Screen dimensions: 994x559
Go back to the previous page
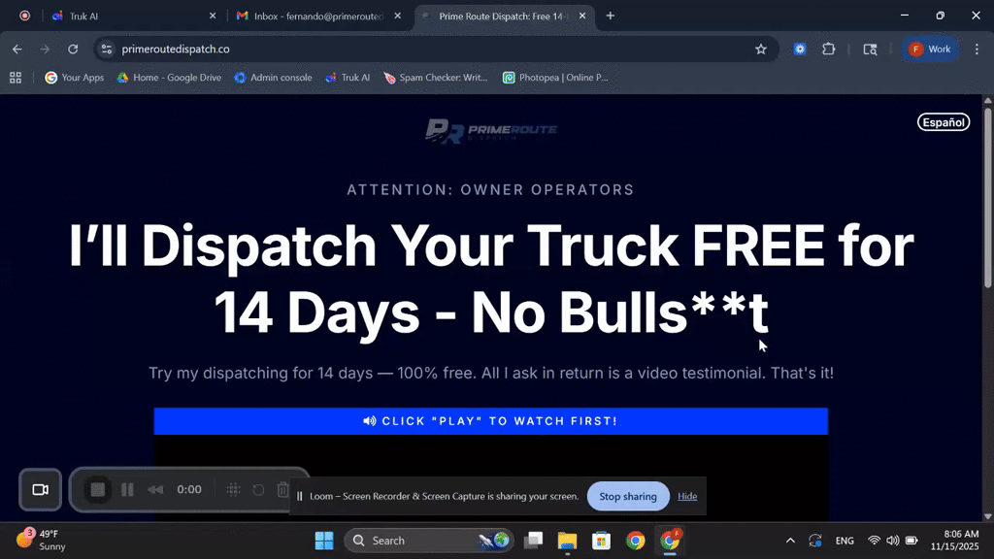tap(17, 49)
